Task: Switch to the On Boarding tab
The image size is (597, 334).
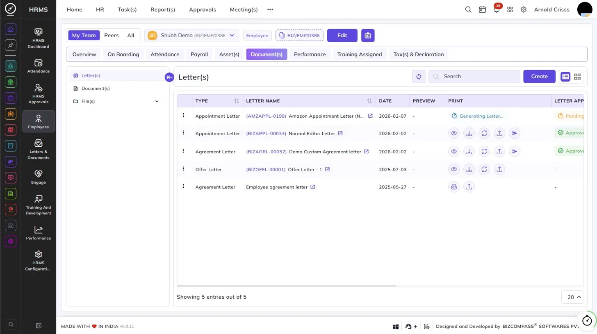Action: tap(123, 54)
